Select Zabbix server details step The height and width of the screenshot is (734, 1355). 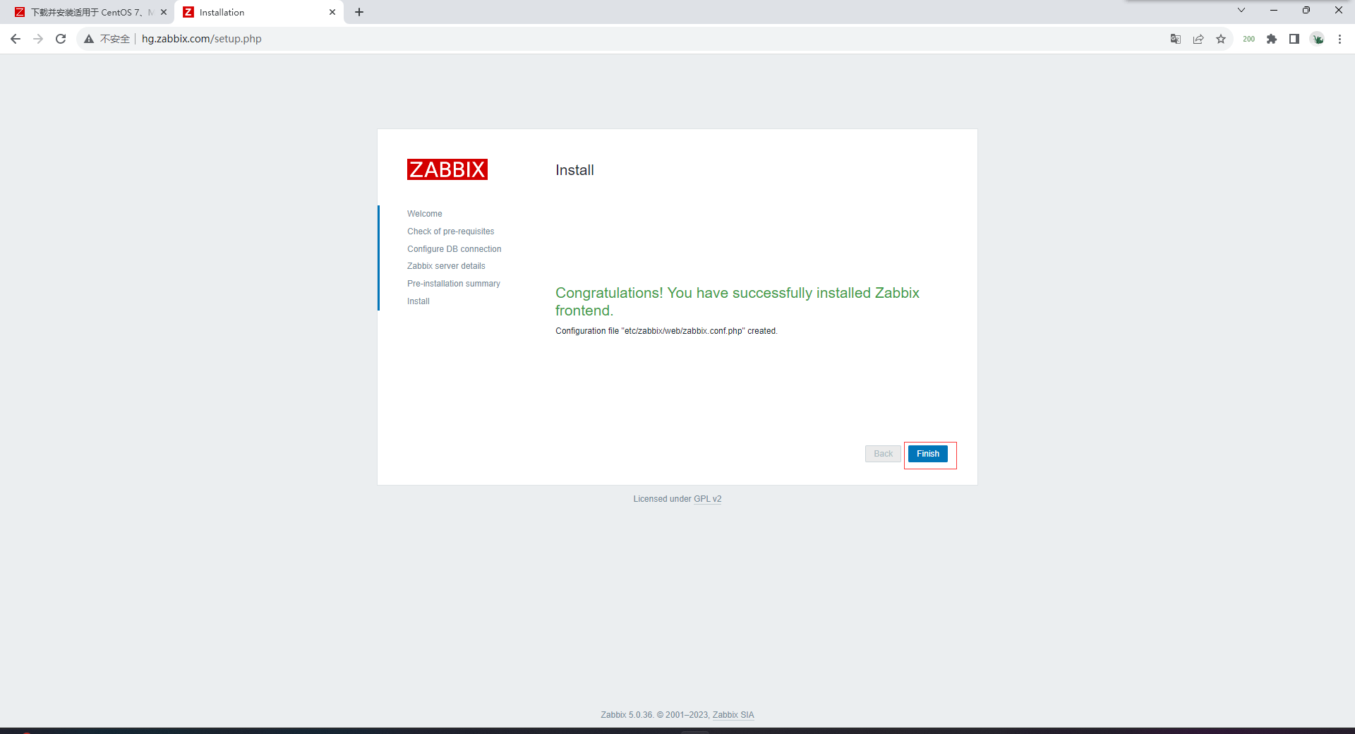click(x=446, y=266)
